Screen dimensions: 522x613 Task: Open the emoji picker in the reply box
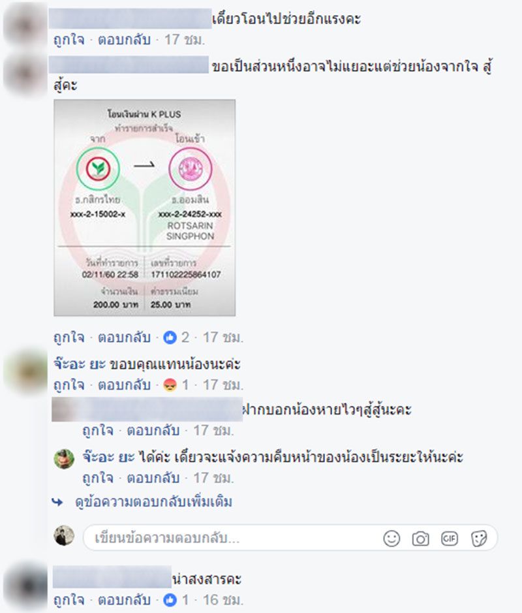[391, 539]
